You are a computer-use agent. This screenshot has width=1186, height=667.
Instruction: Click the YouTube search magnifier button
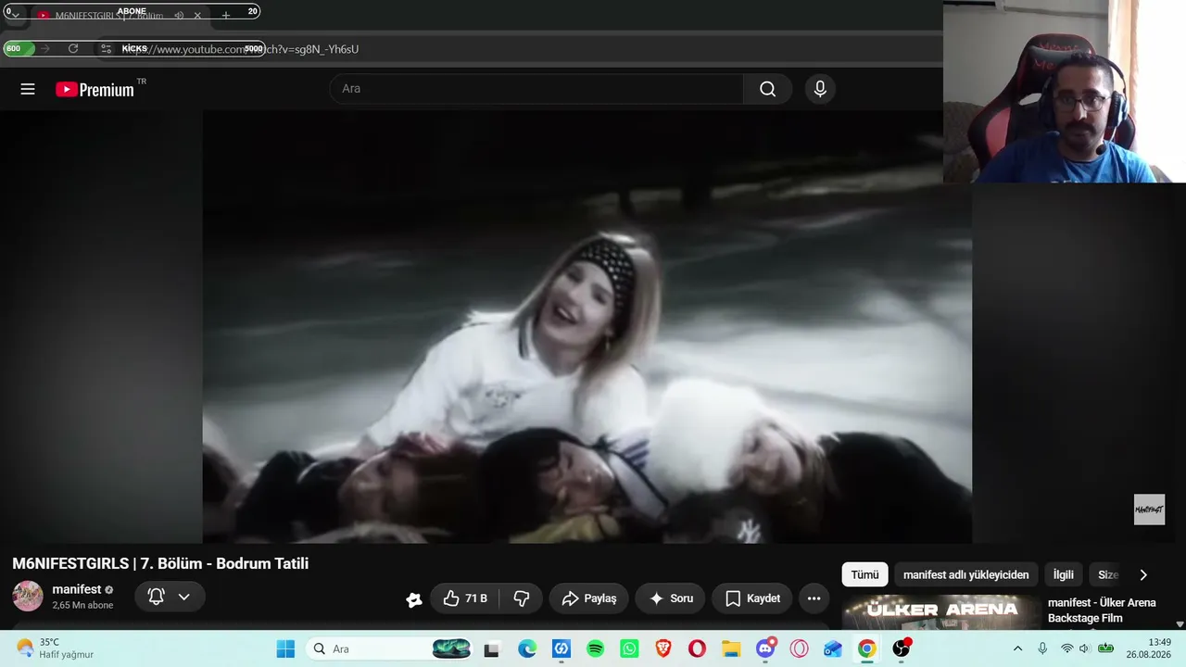point(767,89)
